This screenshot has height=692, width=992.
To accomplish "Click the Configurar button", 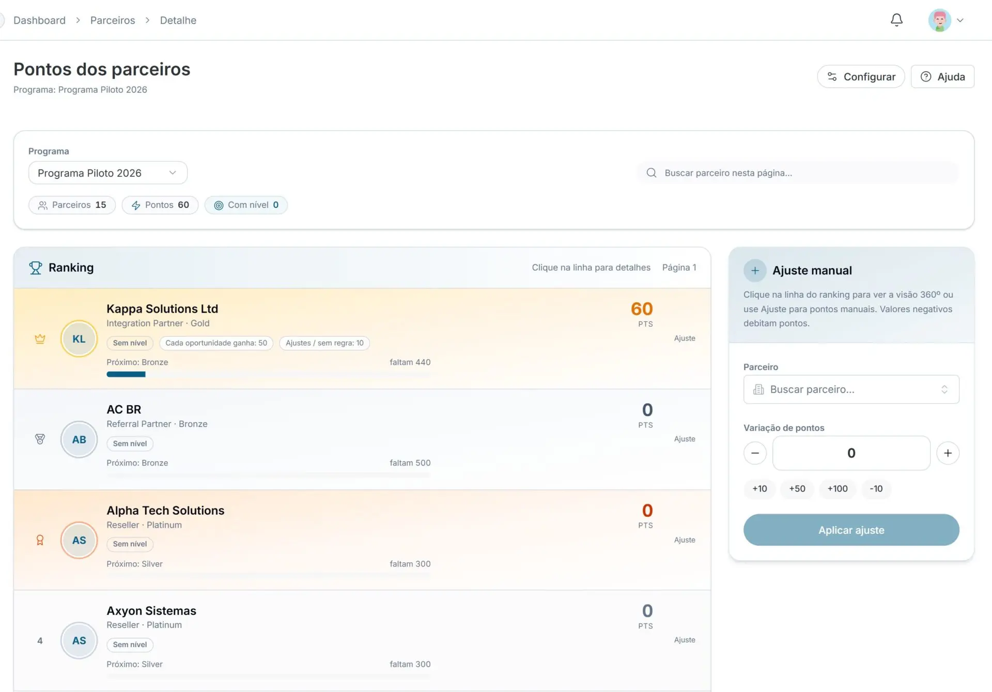I will pyautogui.click(x=861, y=76).
